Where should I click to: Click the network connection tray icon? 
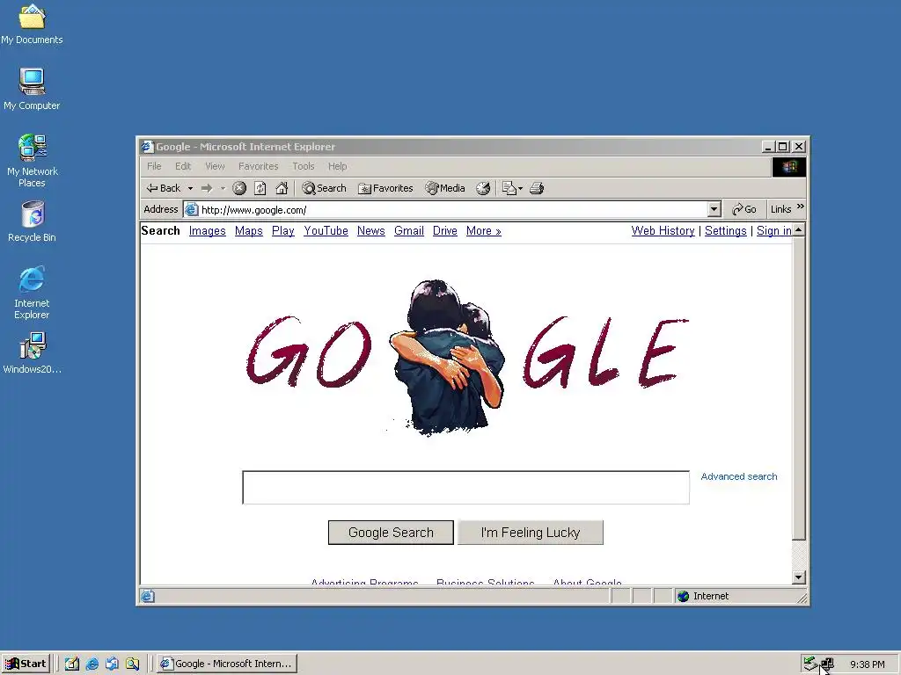point(826,664)
